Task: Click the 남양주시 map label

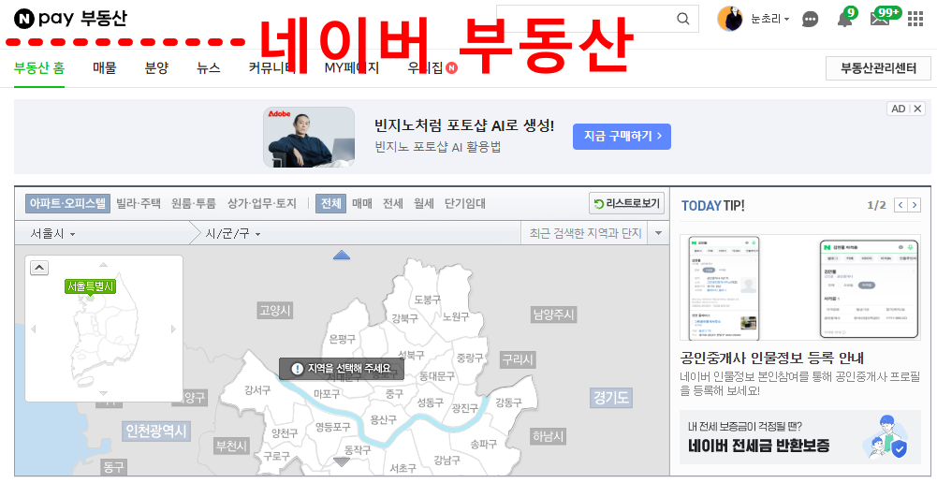Action: (554, 315)
